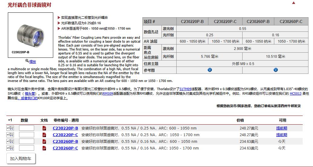Click the 5.766 毫米 focal distance cell
The image size is (313, 167).
[x=209, y=57]
